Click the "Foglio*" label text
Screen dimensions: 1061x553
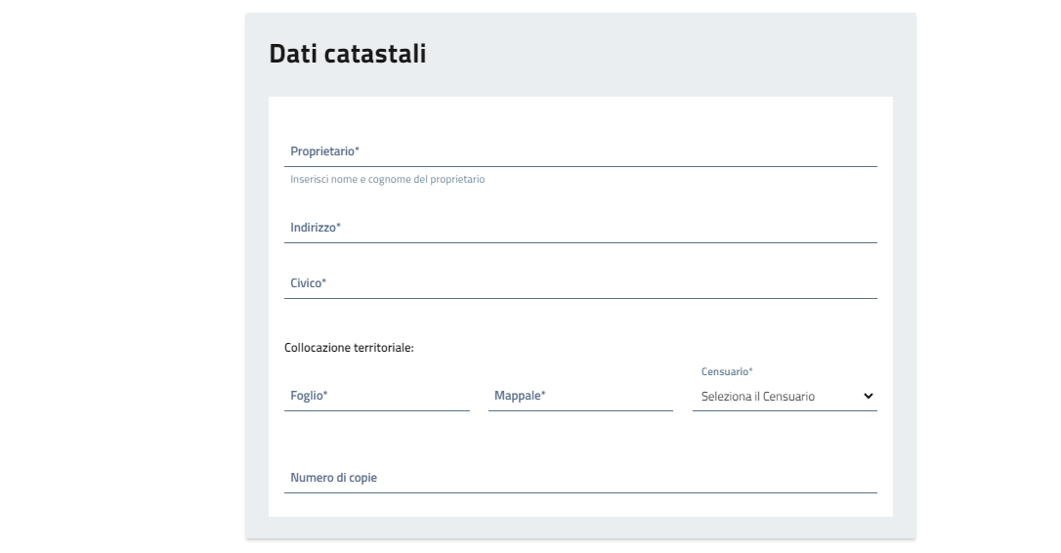[x=308, y=396]
